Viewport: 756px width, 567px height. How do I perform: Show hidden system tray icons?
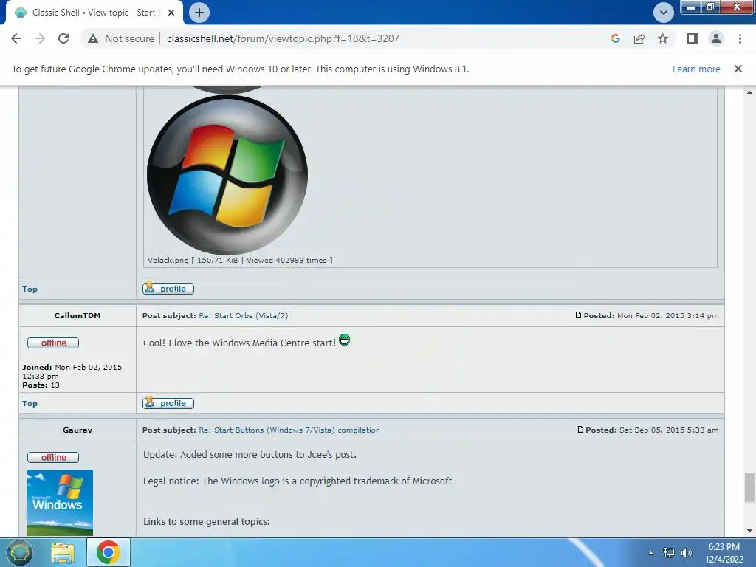pyautogui.click(x=651, y=553)
